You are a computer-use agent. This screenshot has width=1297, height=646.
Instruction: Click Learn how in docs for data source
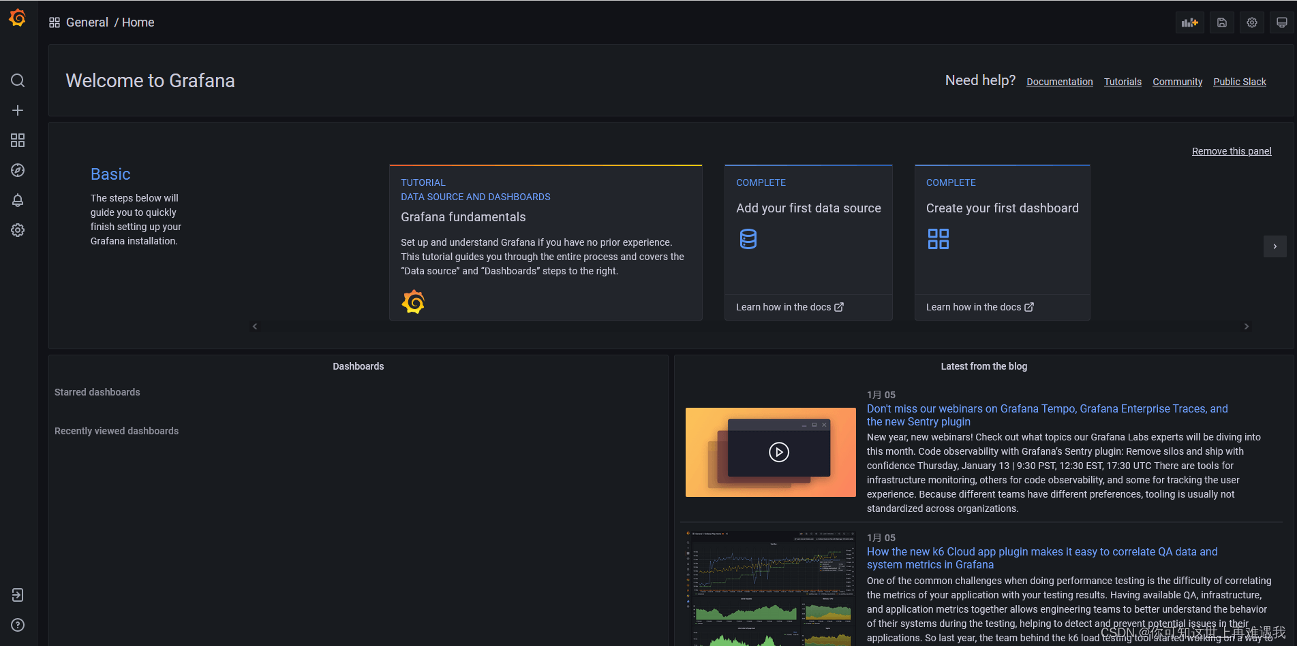click(x=790, y=307)
